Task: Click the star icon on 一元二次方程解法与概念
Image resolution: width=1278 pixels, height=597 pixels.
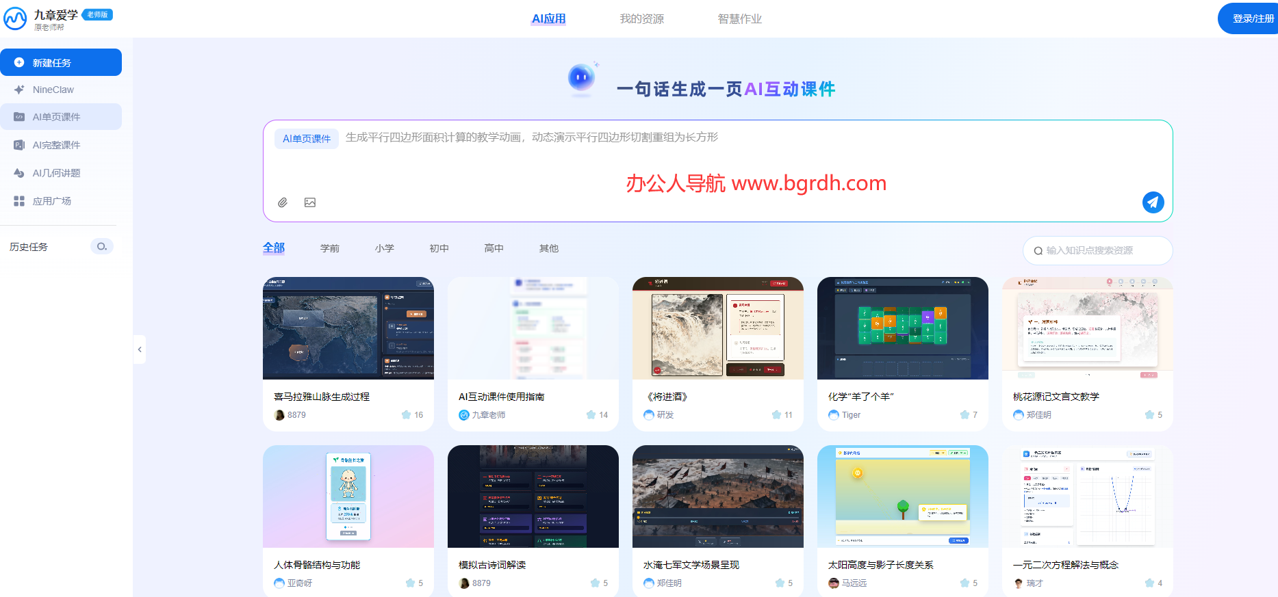Action: [1149, 583]
